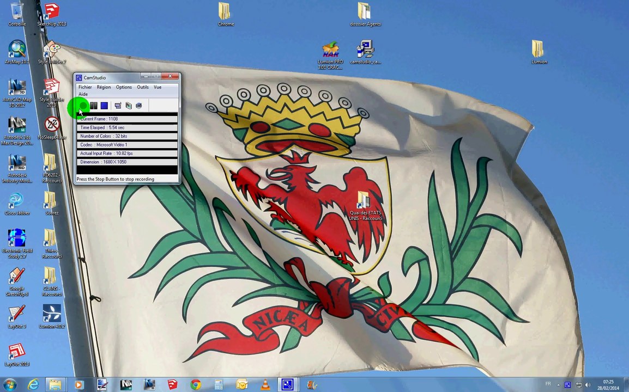The width and height of the screenshot is (629, 392).
Task: Select the Style Builder 2013 desktop icon
Action: 52,93
